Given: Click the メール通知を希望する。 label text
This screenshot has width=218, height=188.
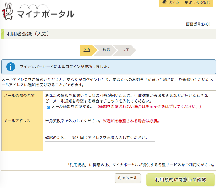Looking at the screenshot, I should (x=72, y=107).
